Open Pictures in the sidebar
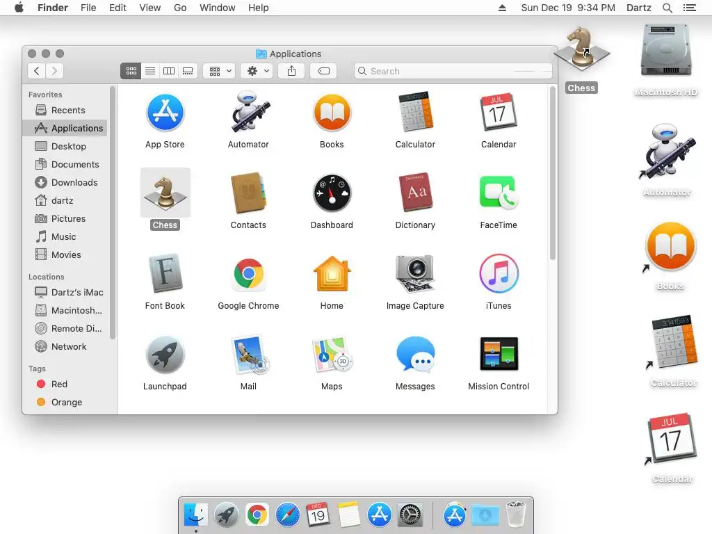Screen dimensions: 712x534 coord(65,219)
